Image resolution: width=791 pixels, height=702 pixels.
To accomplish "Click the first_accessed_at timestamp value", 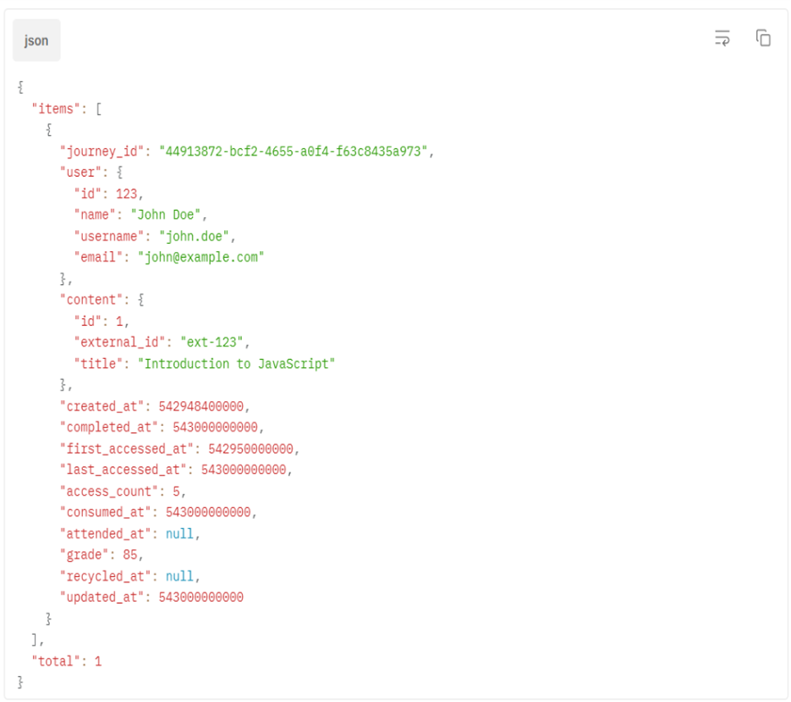I will 254,448.
